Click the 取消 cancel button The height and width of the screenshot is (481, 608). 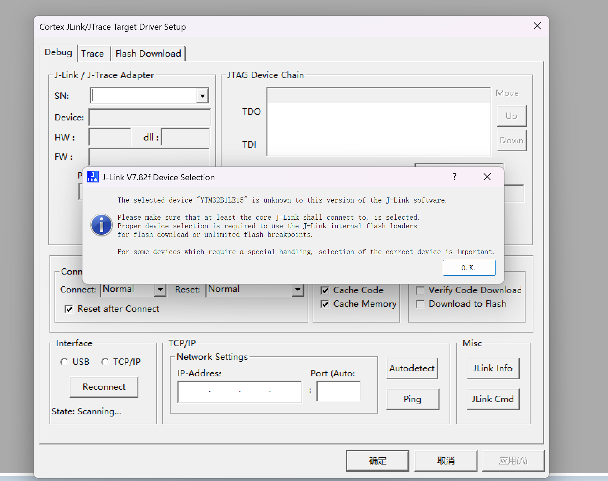coord(446,461)
